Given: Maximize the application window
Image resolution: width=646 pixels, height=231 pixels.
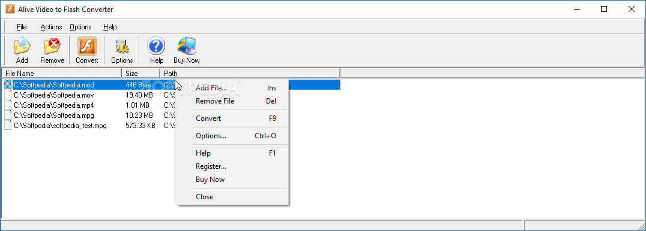Looking at the screenshot, I should pyautogui.click(x=603, y=9).
